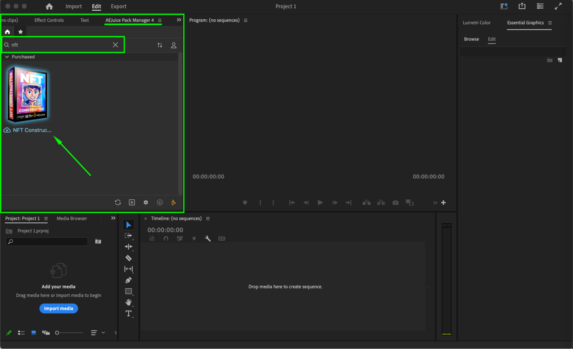This screenshot has width=573, height=349.
Task: Select the Pen tool
Action: tap(128, 280)
